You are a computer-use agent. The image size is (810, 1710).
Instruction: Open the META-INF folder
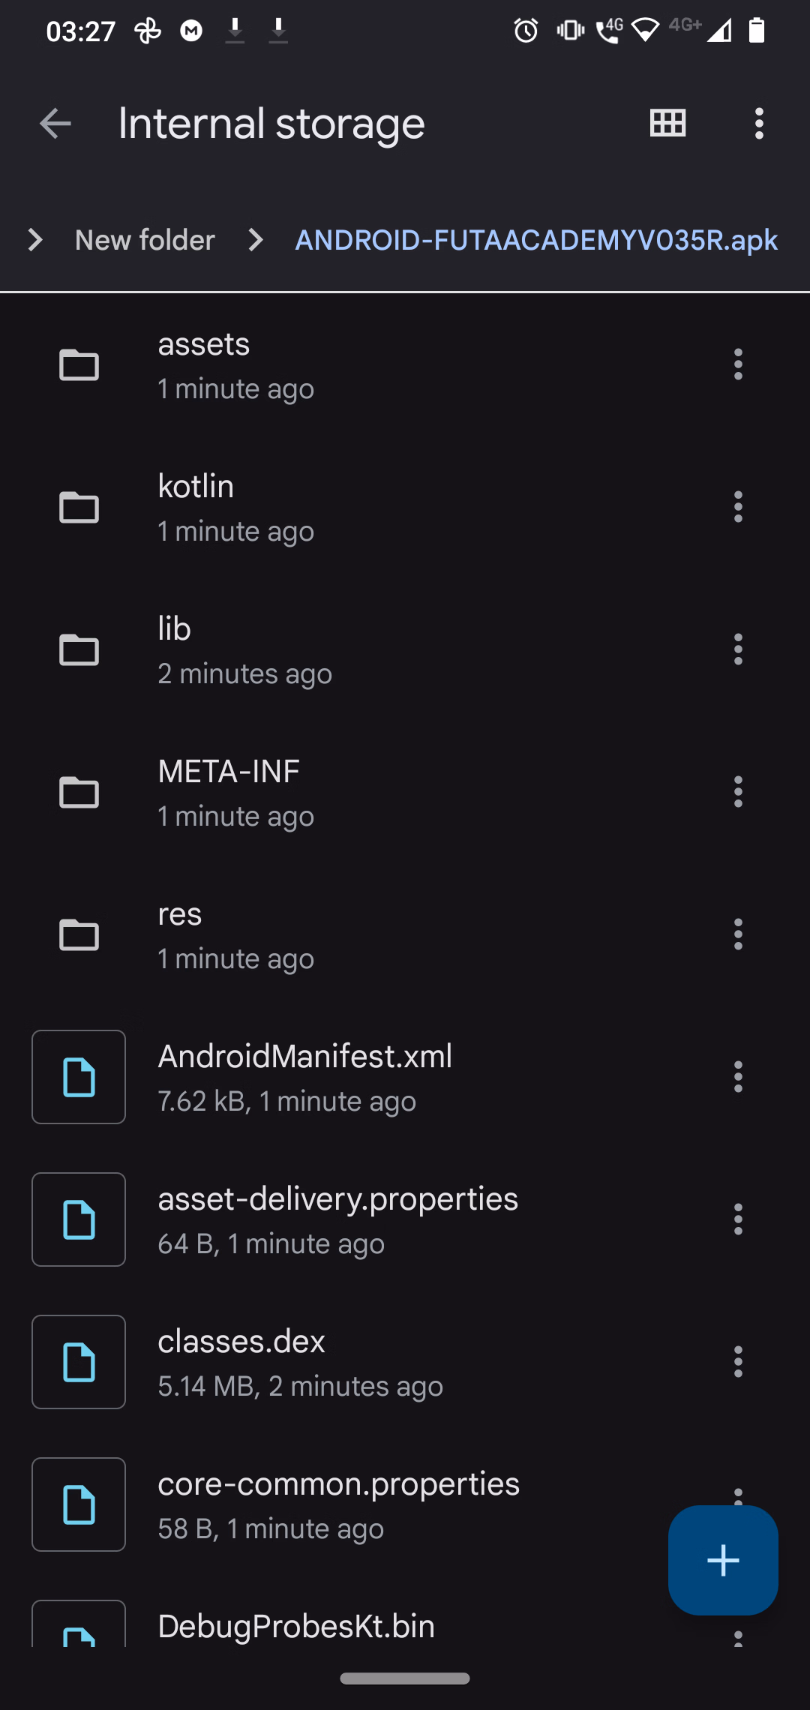[229, 792]
